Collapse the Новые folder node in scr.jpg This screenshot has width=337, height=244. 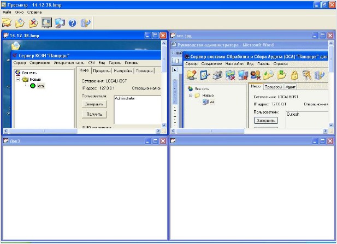(191, 95)
